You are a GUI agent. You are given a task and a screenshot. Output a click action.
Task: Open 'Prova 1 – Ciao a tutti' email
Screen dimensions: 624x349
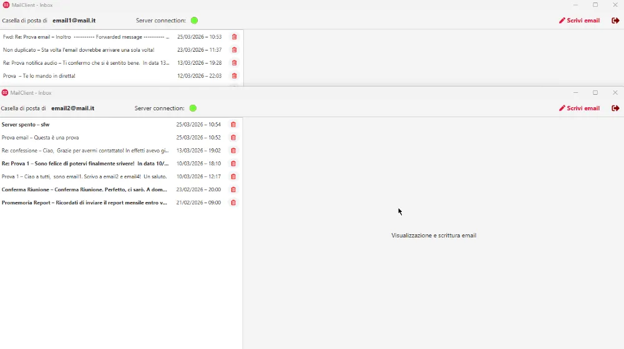(121, 176)
